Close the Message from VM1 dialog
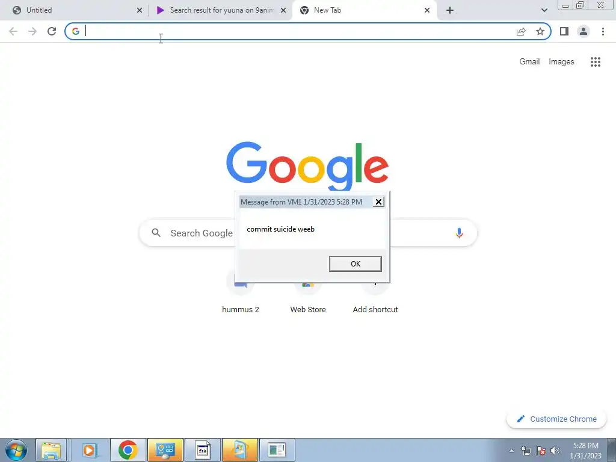The height and width of the screenshot is (462, 616). pyautogui.click(x=378, y=202)
